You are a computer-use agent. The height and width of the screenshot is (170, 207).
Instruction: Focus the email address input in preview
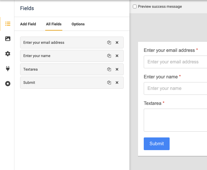click(175, 62)
